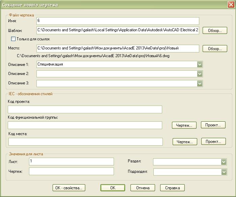Focus the Код проекта text field

85,110
